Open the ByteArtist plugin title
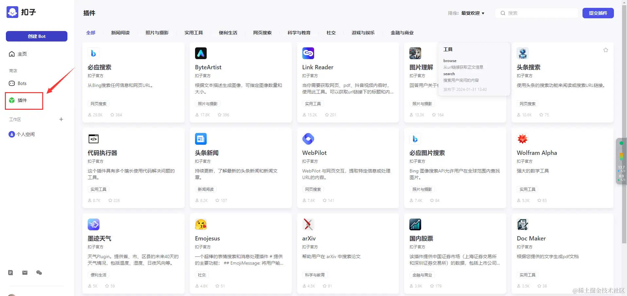This screenshot has height=296, width=627. point(208,67)
